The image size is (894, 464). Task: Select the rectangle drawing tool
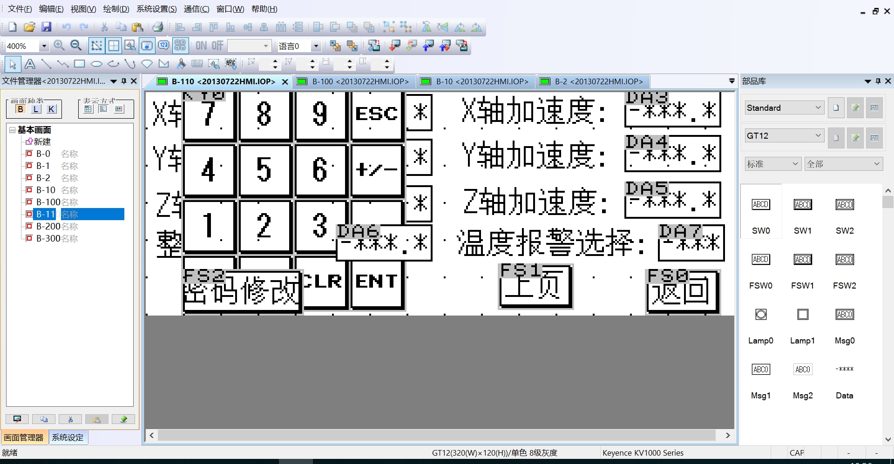[80, 64]
